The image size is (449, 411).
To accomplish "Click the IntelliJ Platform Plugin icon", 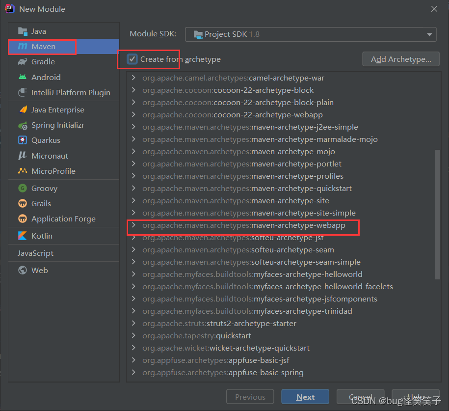I will click(23, 93).
